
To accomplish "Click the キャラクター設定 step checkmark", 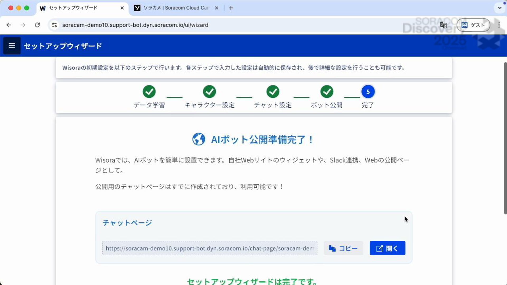I will click(x=209, y=92).
